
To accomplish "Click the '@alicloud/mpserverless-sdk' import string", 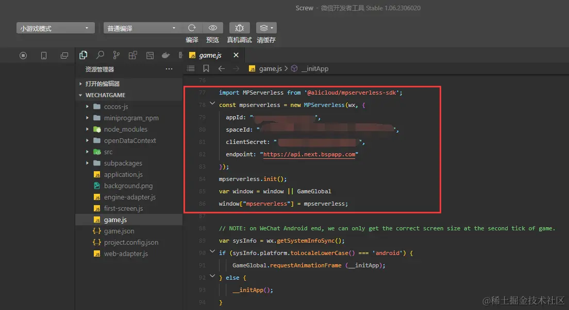I will point(352,93).
